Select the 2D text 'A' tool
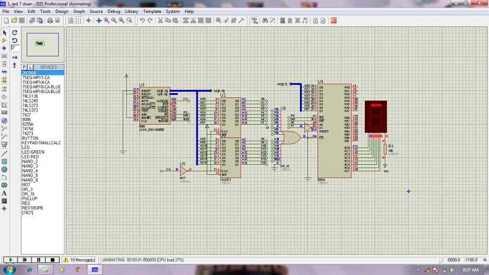 pos(4,193)
